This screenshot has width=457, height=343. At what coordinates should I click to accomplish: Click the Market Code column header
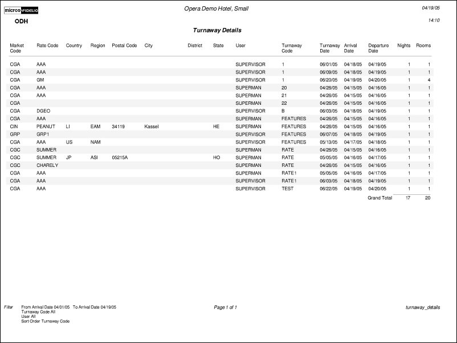click(x=17, y=47)
